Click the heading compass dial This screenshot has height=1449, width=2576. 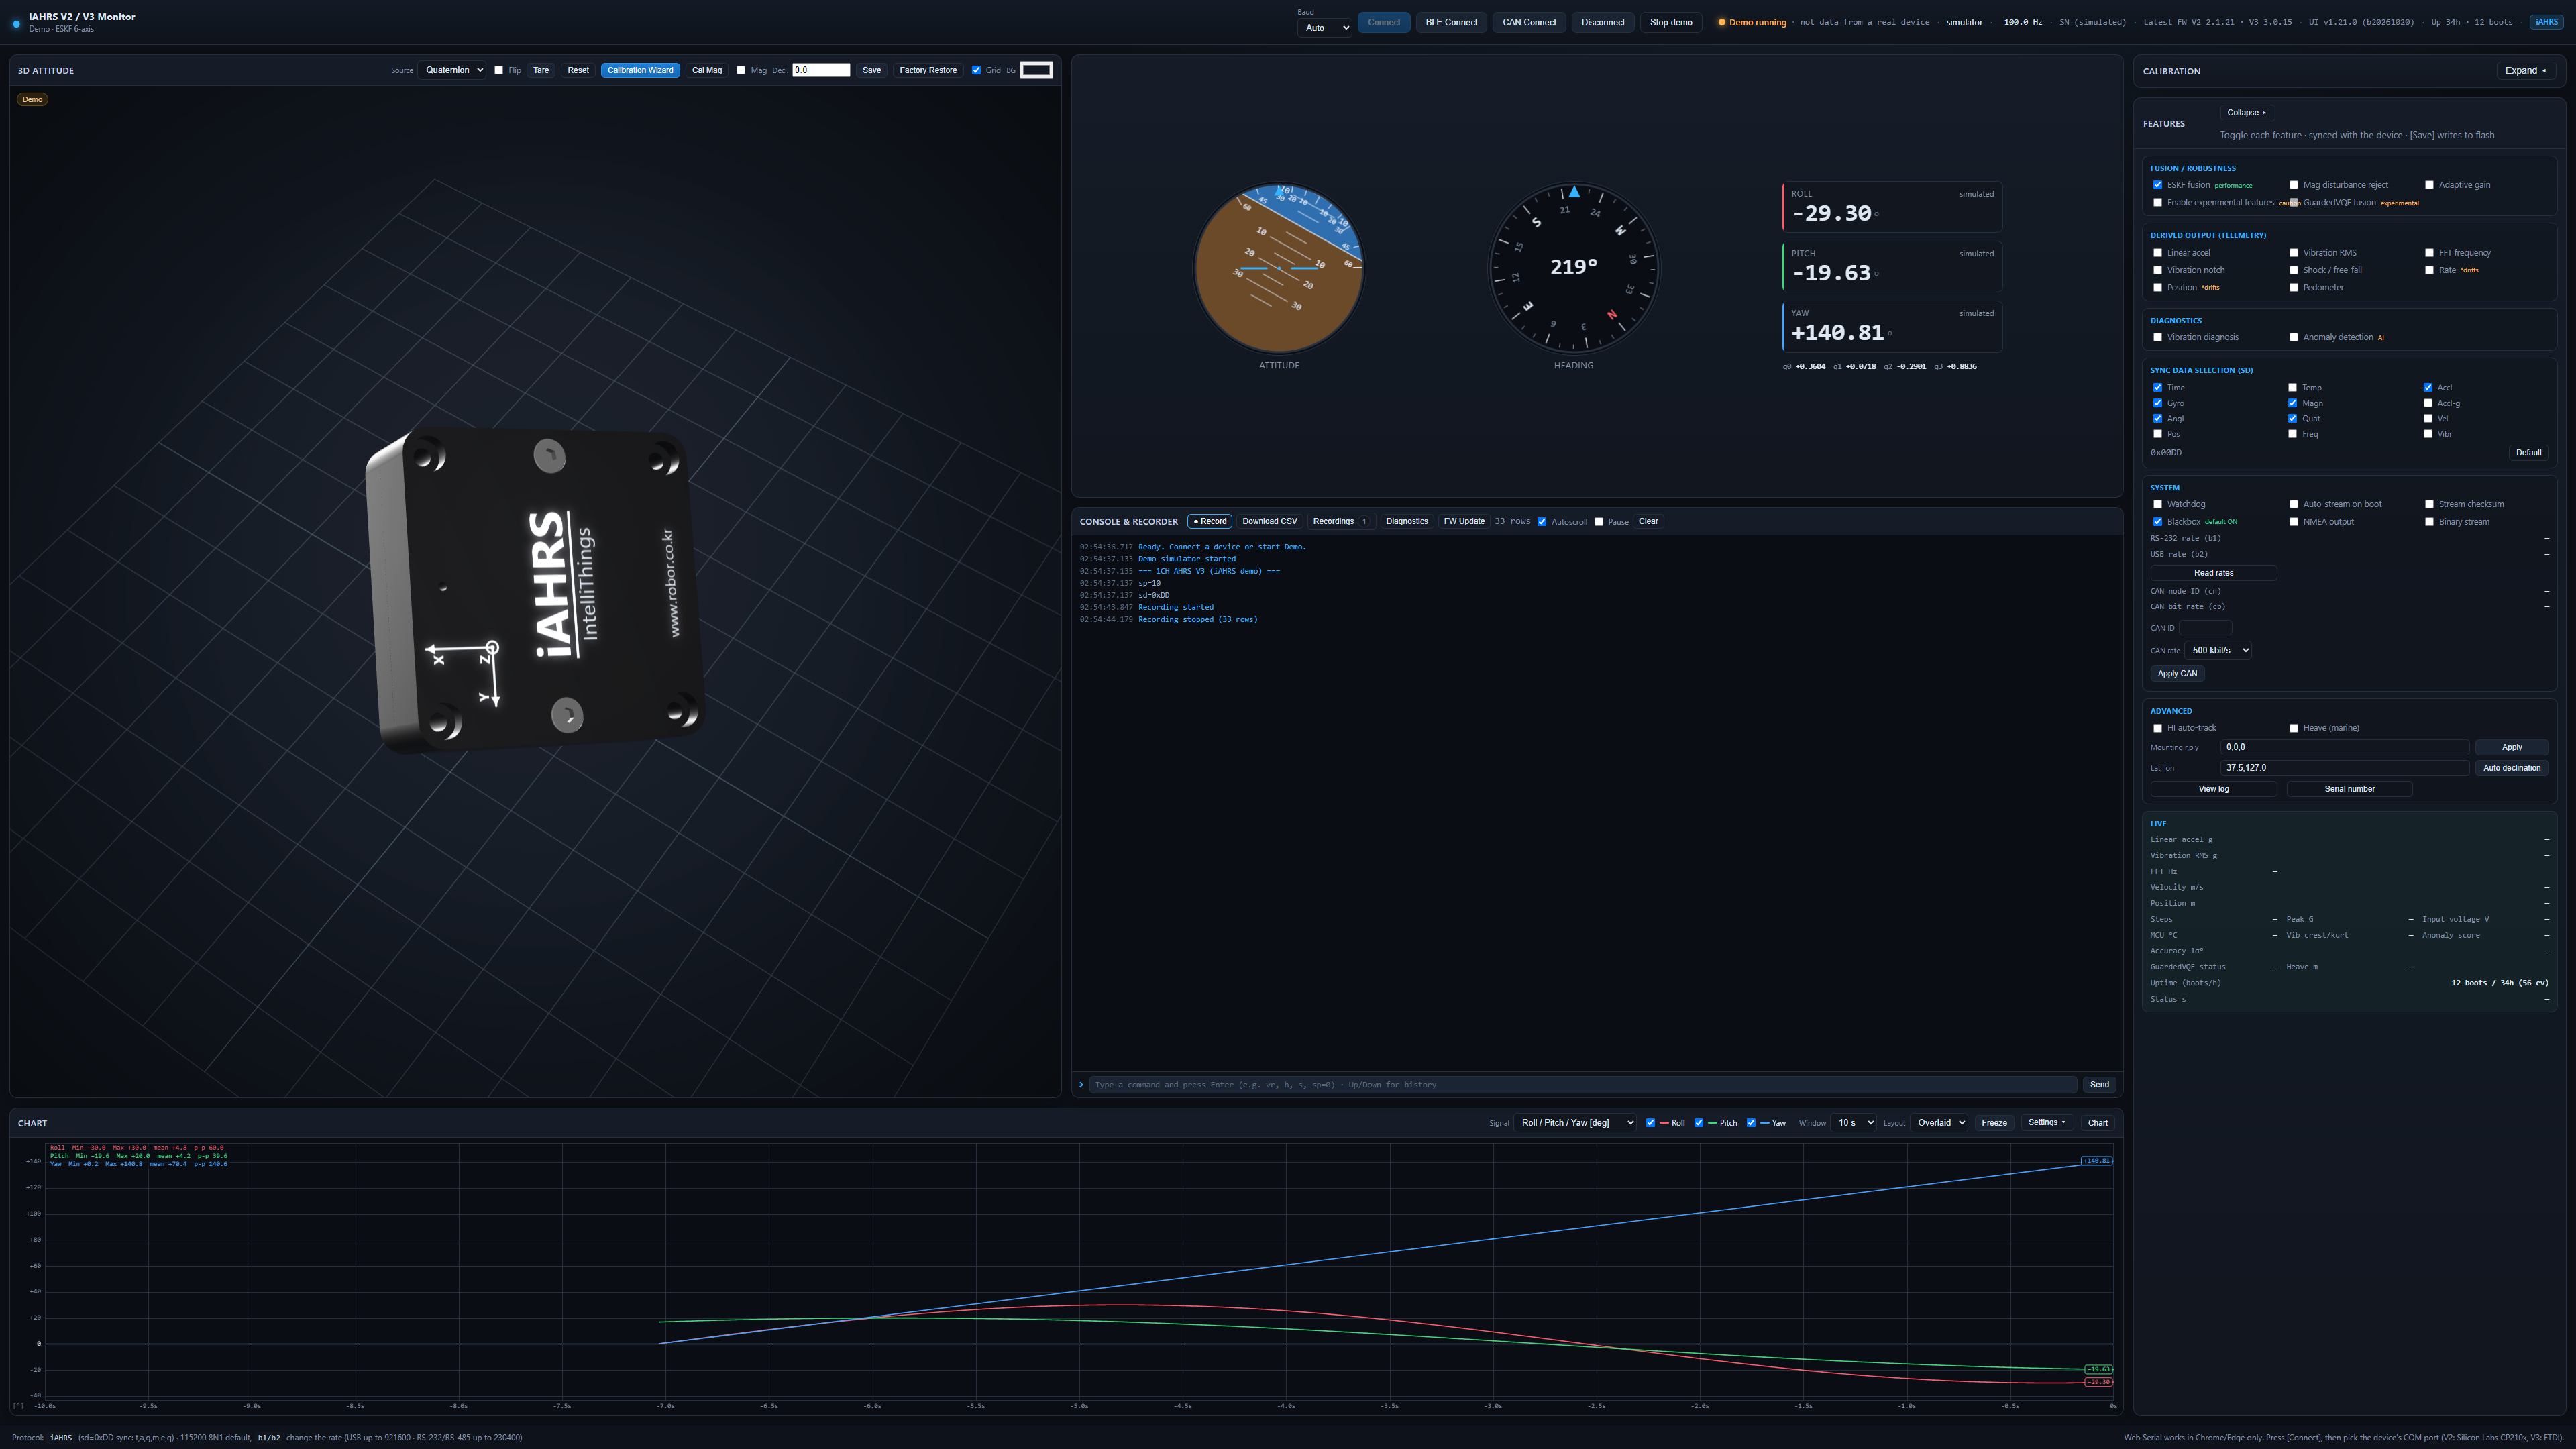tap(1574, 268)
